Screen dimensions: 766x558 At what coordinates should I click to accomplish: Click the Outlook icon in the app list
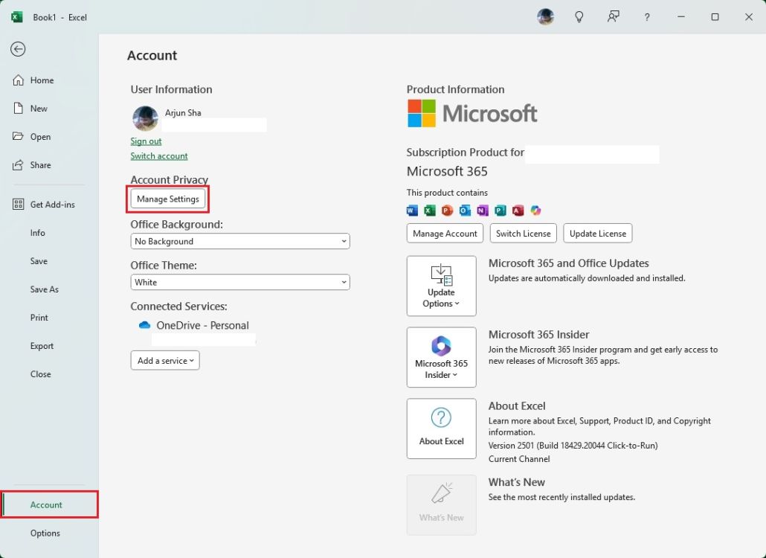point(465,211)
